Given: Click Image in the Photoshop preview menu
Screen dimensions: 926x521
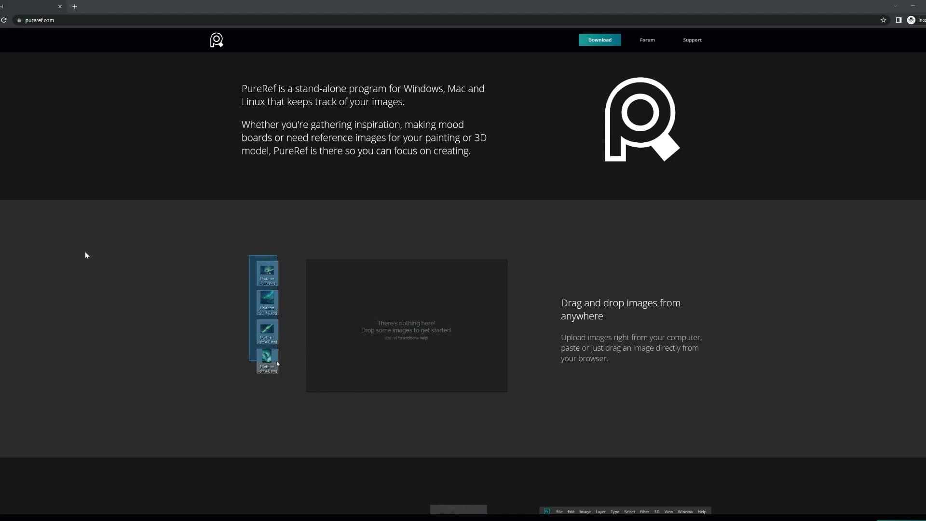Looking at the screenshot, I should pos(585,512).
